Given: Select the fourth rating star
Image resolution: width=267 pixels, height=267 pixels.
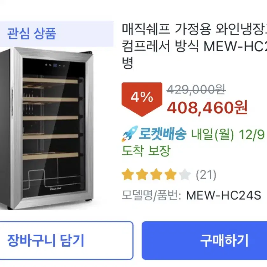Looking at the screenshot, I should click(x=171, y=174).
